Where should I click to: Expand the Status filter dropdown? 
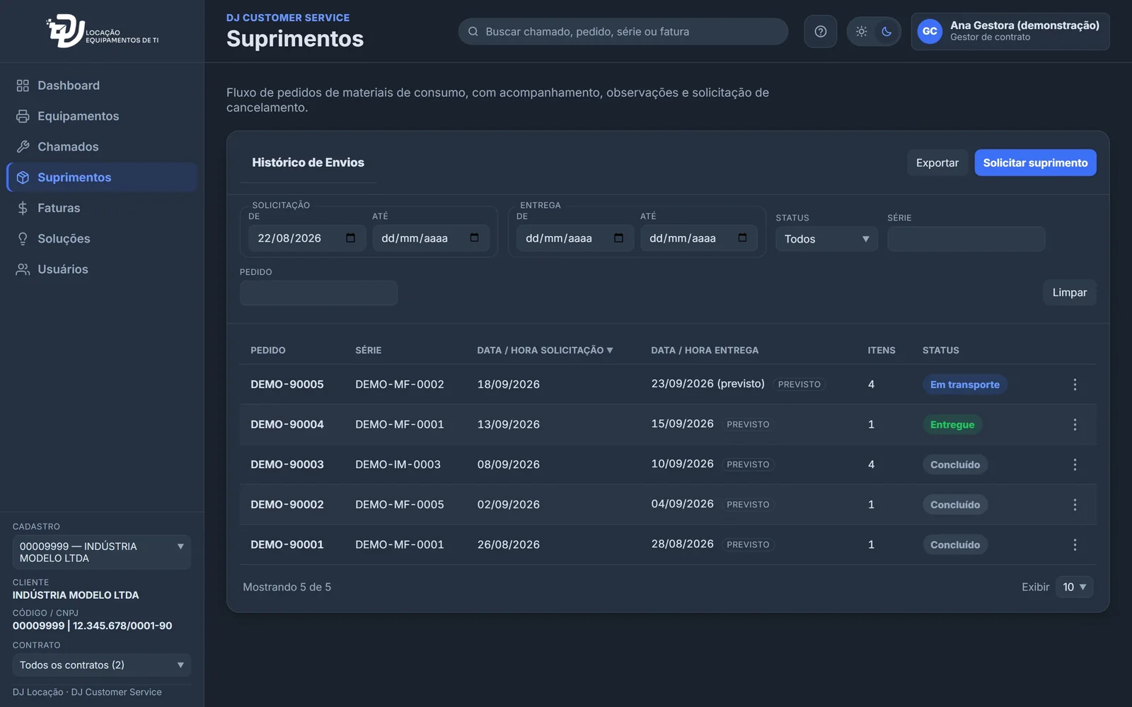[x=826, y=239]
